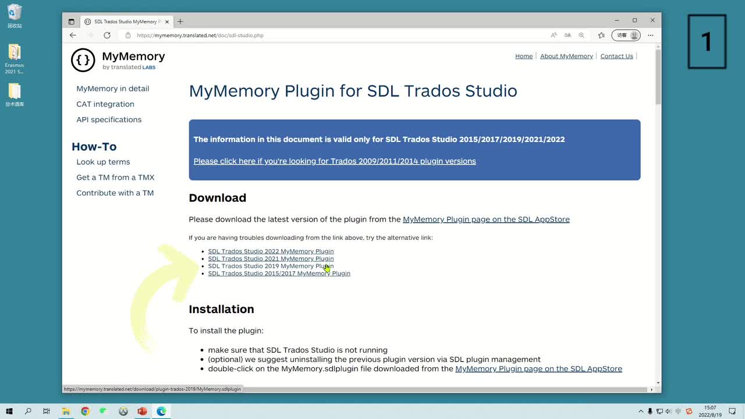Open Get a TM from a TMX

115,177
